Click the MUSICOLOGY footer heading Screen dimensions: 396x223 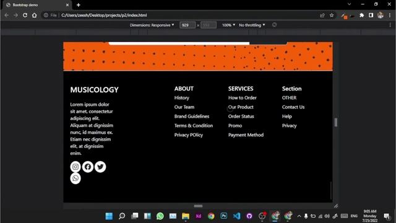point(94,90)
